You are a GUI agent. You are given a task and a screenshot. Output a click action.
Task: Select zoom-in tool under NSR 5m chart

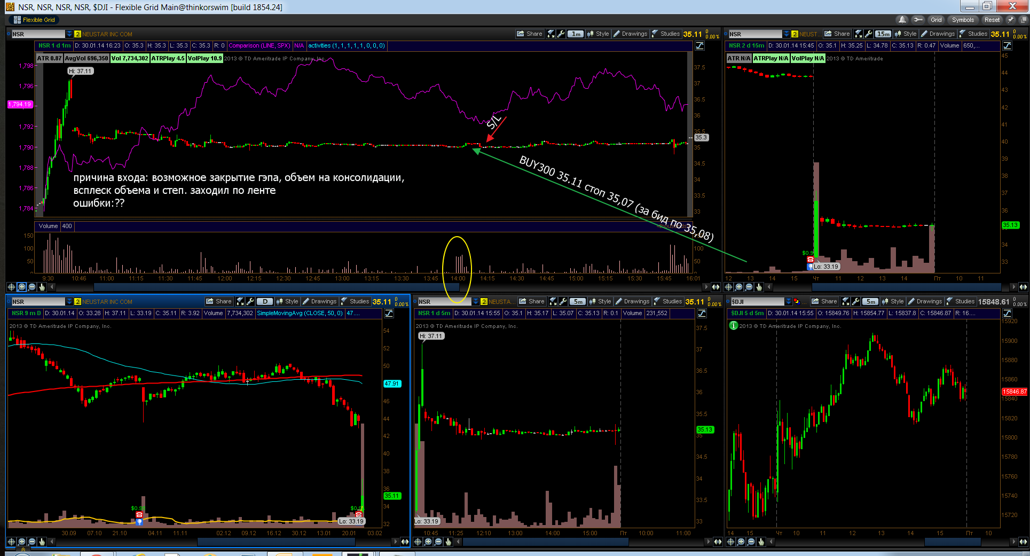click(x=428, y=542)
